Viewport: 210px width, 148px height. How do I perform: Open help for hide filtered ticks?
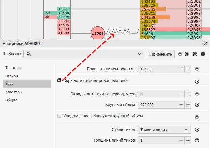click(x=197, y=82)
